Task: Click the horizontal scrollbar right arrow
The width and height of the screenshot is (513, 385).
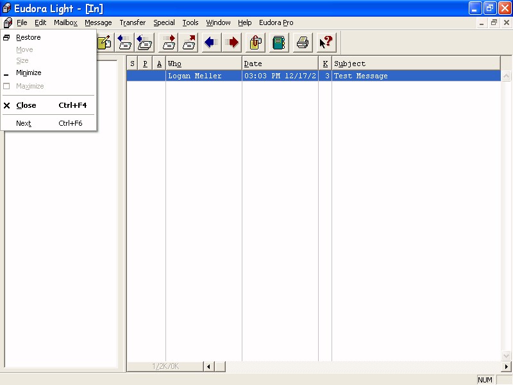Action: (506, 366)
